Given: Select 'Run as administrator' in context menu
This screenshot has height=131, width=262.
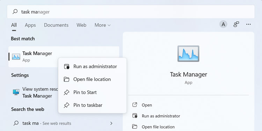Looking at the screenshot, I should tap(92, 66).
